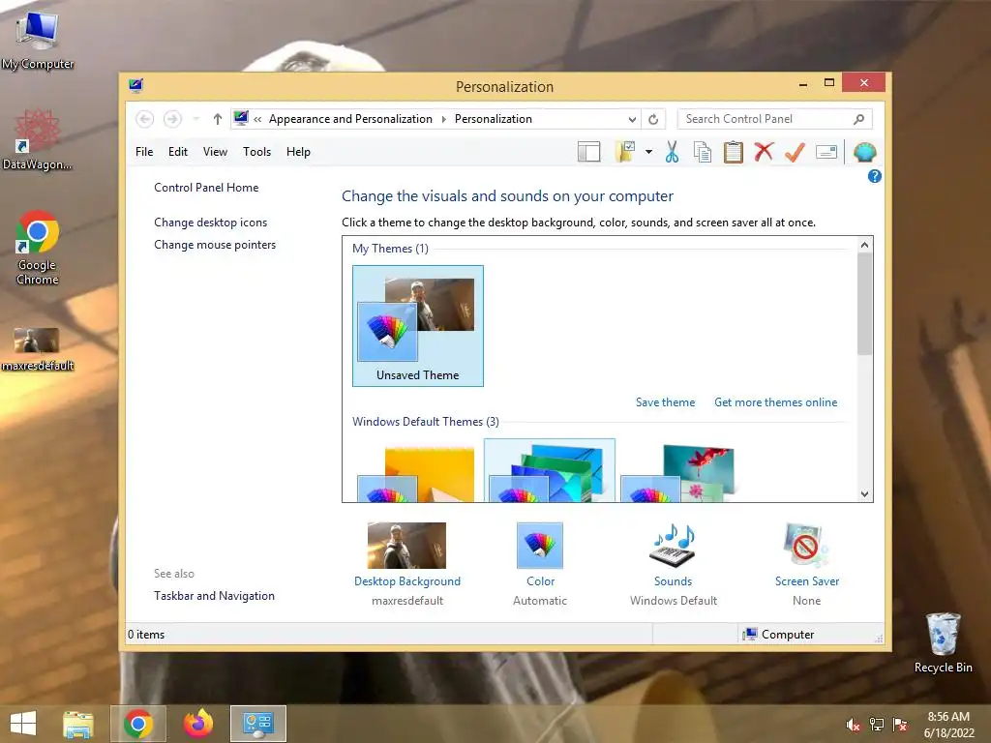Toggle the preview pane layout icon

click(x=589, y=152)
